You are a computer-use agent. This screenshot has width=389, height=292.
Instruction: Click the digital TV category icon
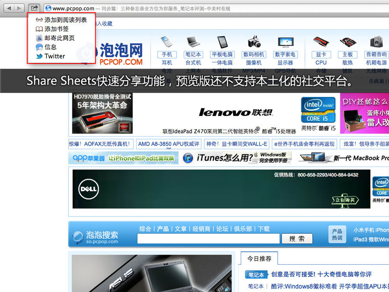tap(285, 42)
